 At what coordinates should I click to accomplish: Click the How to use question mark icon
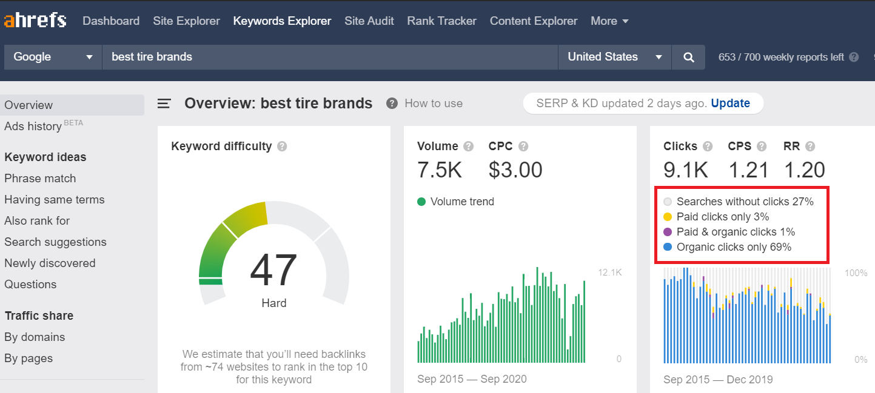pos(391,103)
